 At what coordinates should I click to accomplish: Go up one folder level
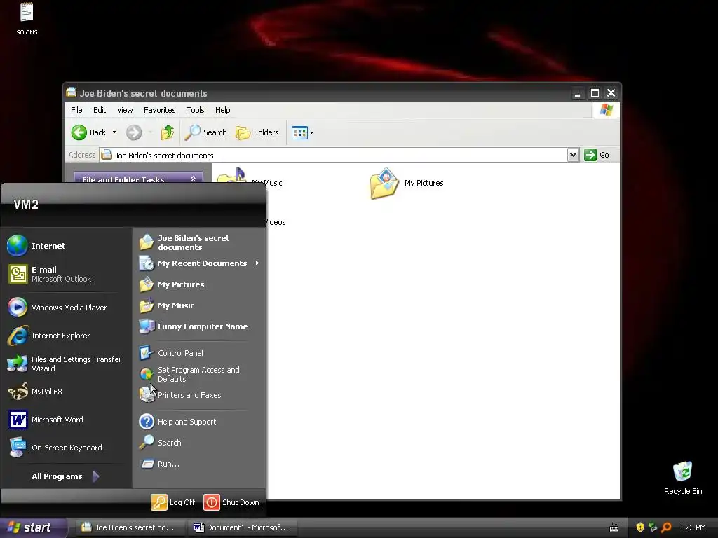[x=168, y=132]
